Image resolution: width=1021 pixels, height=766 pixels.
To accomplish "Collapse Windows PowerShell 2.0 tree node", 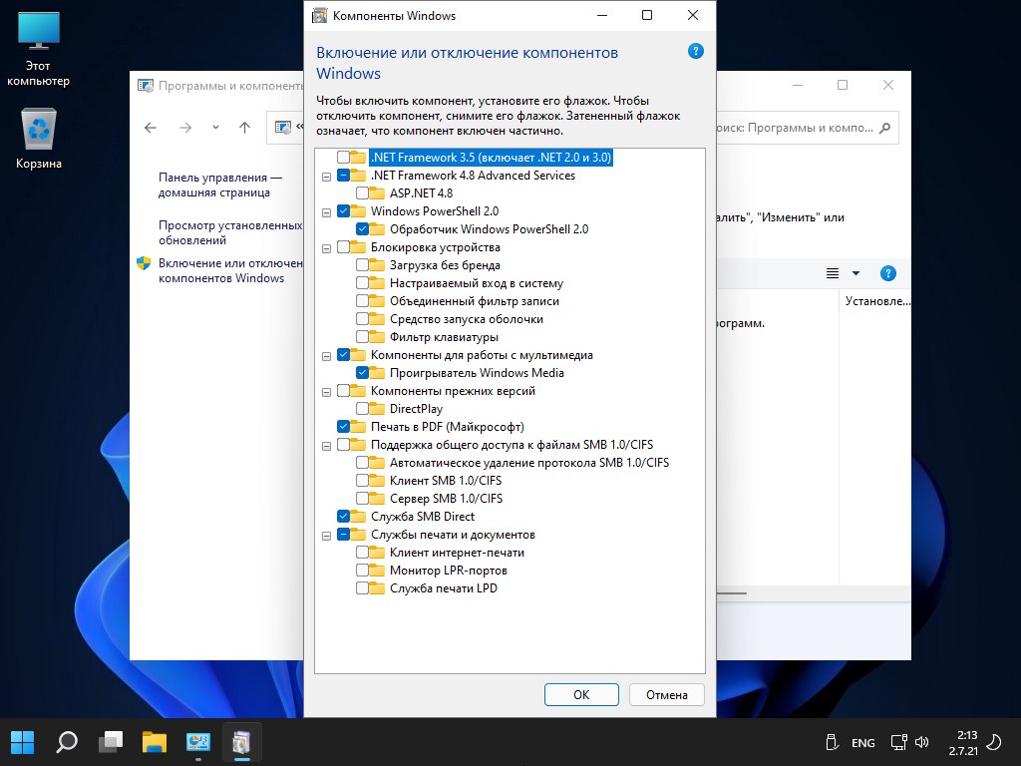I will pos(327,211).
